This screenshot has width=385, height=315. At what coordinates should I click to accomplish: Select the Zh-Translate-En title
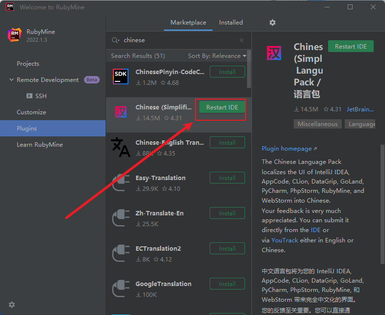pos(160,213)
